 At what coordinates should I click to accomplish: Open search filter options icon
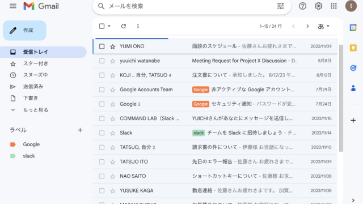[281, 6]
